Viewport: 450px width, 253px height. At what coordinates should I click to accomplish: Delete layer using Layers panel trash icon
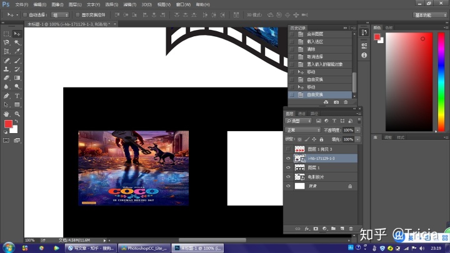click(x=351, y=229)
